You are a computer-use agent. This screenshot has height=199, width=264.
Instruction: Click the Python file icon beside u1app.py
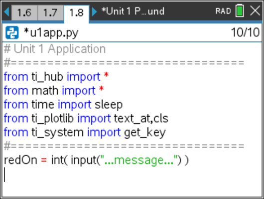12,32
